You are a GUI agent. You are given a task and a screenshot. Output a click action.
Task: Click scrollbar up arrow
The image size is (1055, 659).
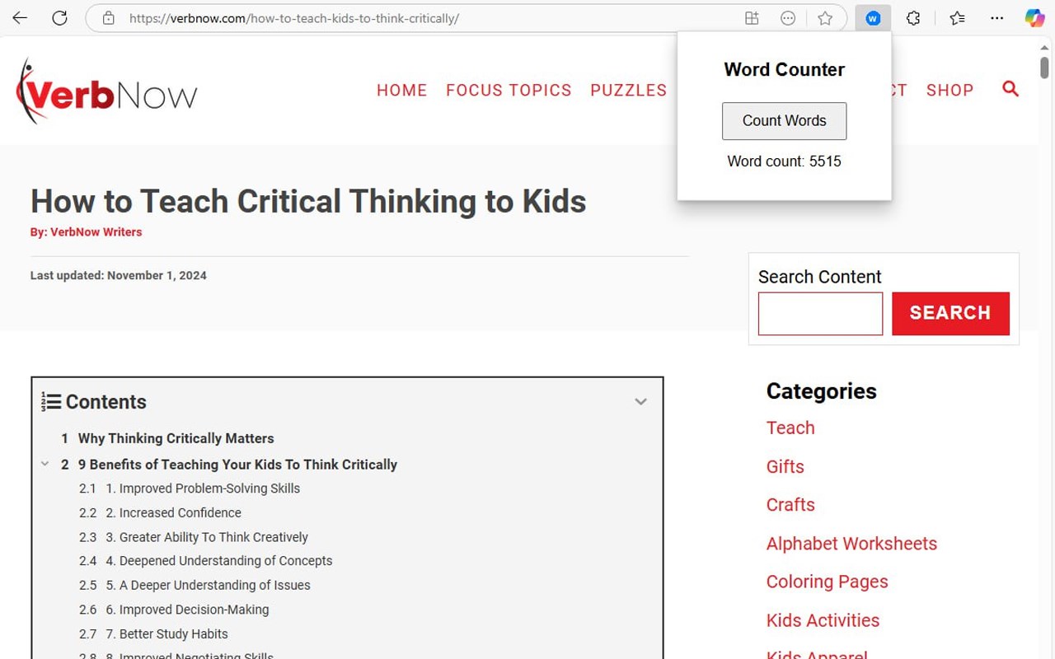(1045, 47)
